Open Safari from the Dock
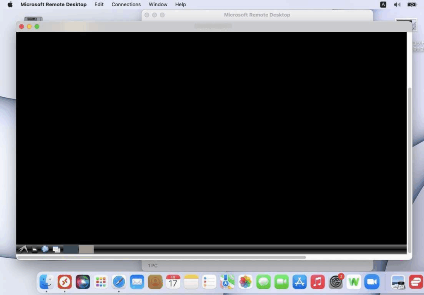The image size is (424, 295). coord(119,282)
